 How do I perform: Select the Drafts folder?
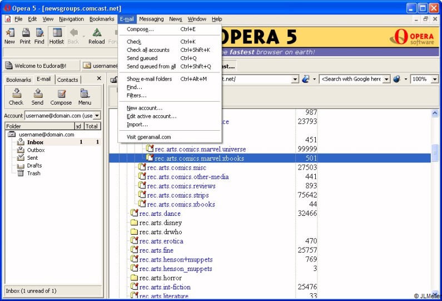point(34,166)
